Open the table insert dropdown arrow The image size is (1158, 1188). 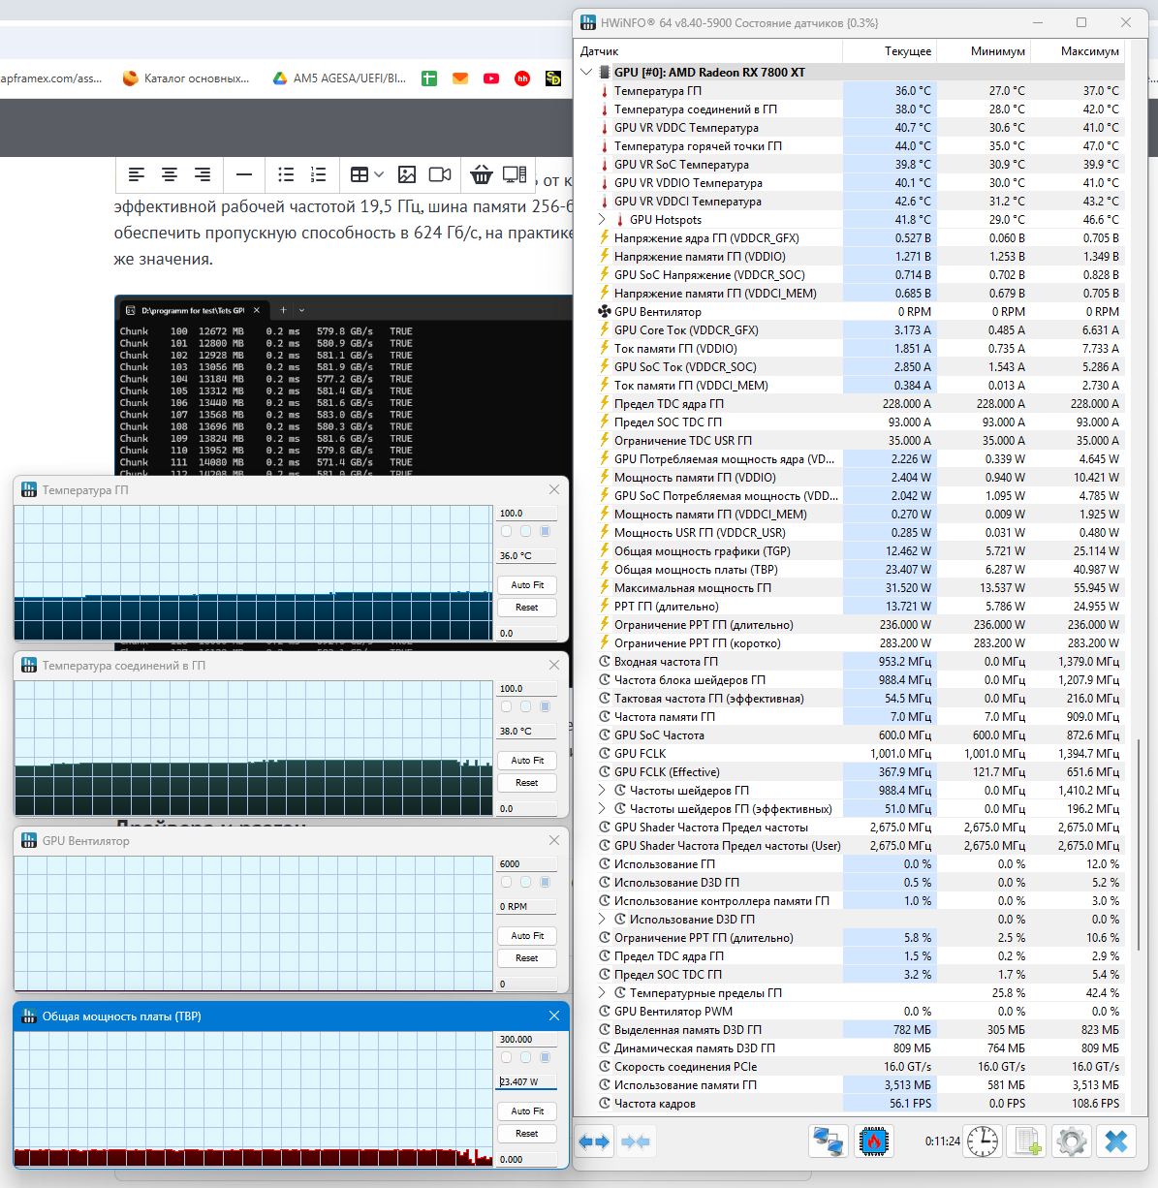pyautogui.click(x=379, y=174)
